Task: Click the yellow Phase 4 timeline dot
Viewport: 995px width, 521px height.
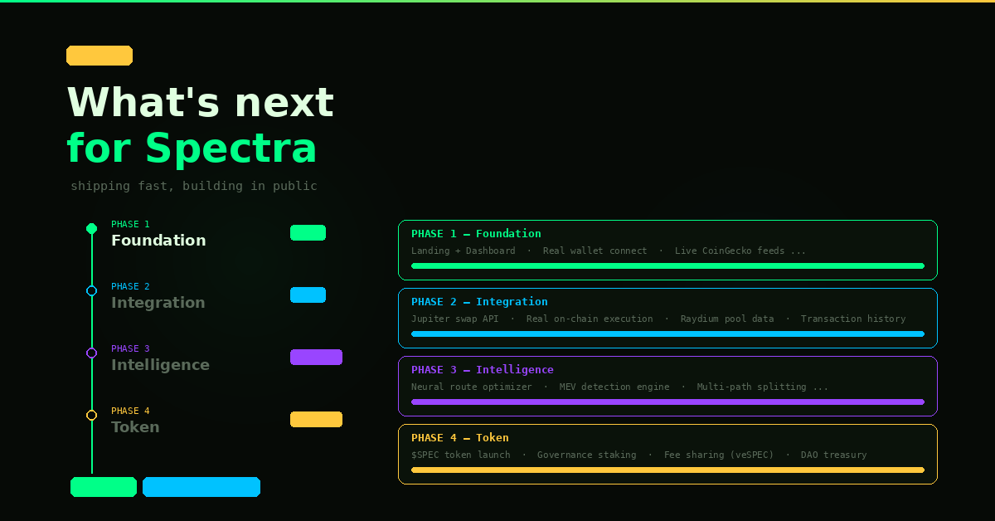Action: pyautogui.click(x=91, y=416)
